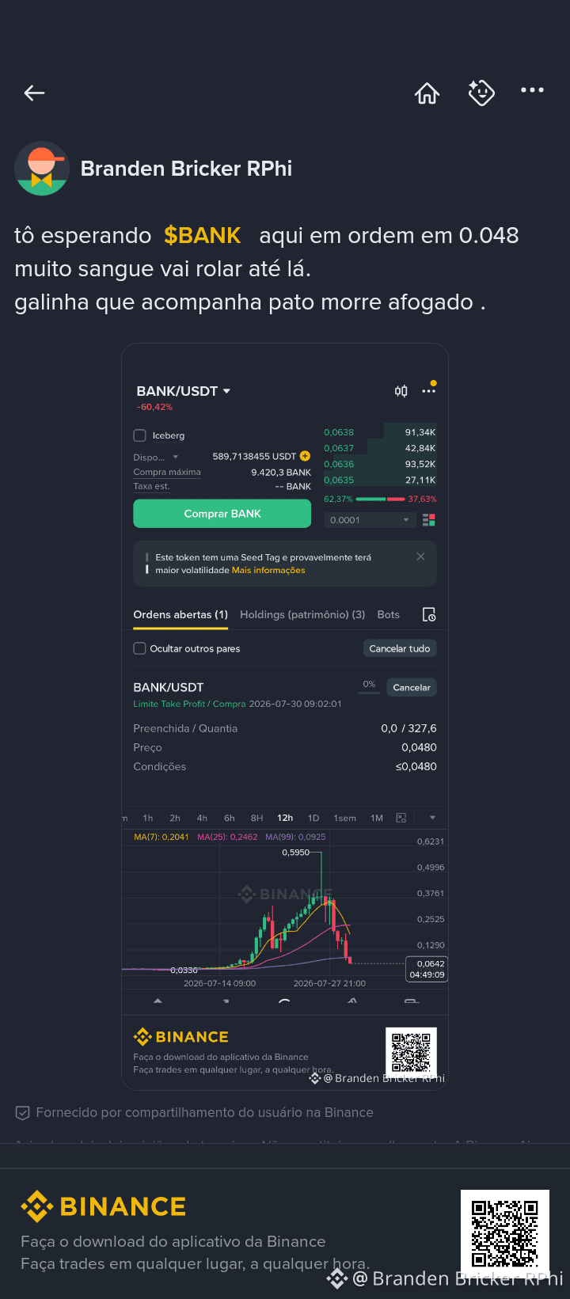570x1299 pixels.
Task: Tap the Binance logo in the bottom banner
Action: tap(104, 1206)
